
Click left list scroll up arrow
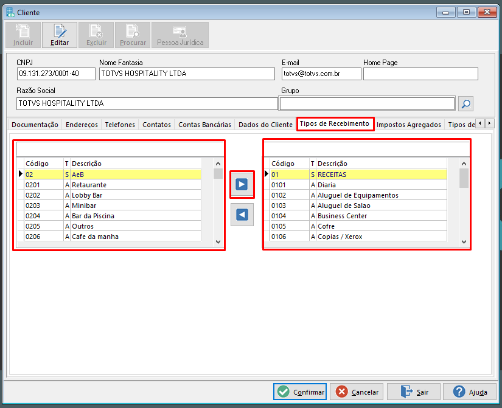pyautogui.click(x=218, y=164)
